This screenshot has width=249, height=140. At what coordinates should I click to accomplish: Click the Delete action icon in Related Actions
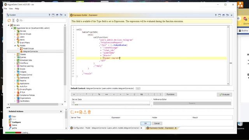pos(10,125)
